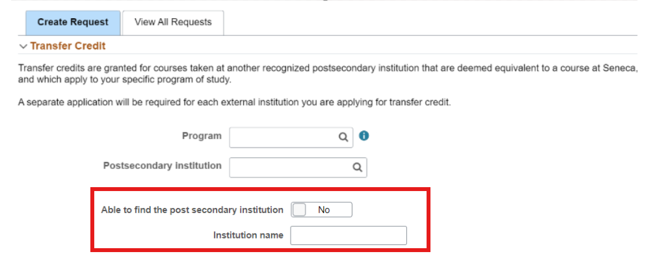Image resolution: width=660 pixels, height=269 pixels.
Task: Collapse the Transfer Credit section chevron
Action: 23,47
